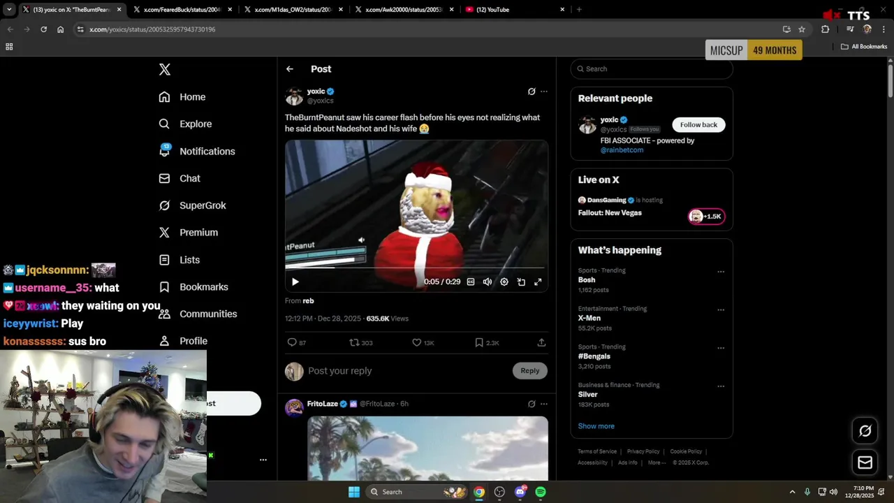The width and height of the screenshot is (894, 503).
Task: Open Home in the X sidebar
Action: pyautogui.click(x=182, y=97)
